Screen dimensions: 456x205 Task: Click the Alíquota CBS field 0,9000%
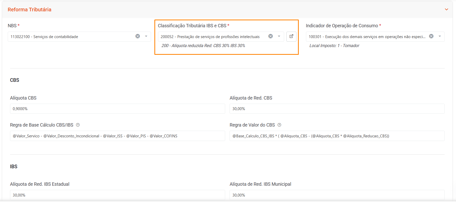click(117, 109)
